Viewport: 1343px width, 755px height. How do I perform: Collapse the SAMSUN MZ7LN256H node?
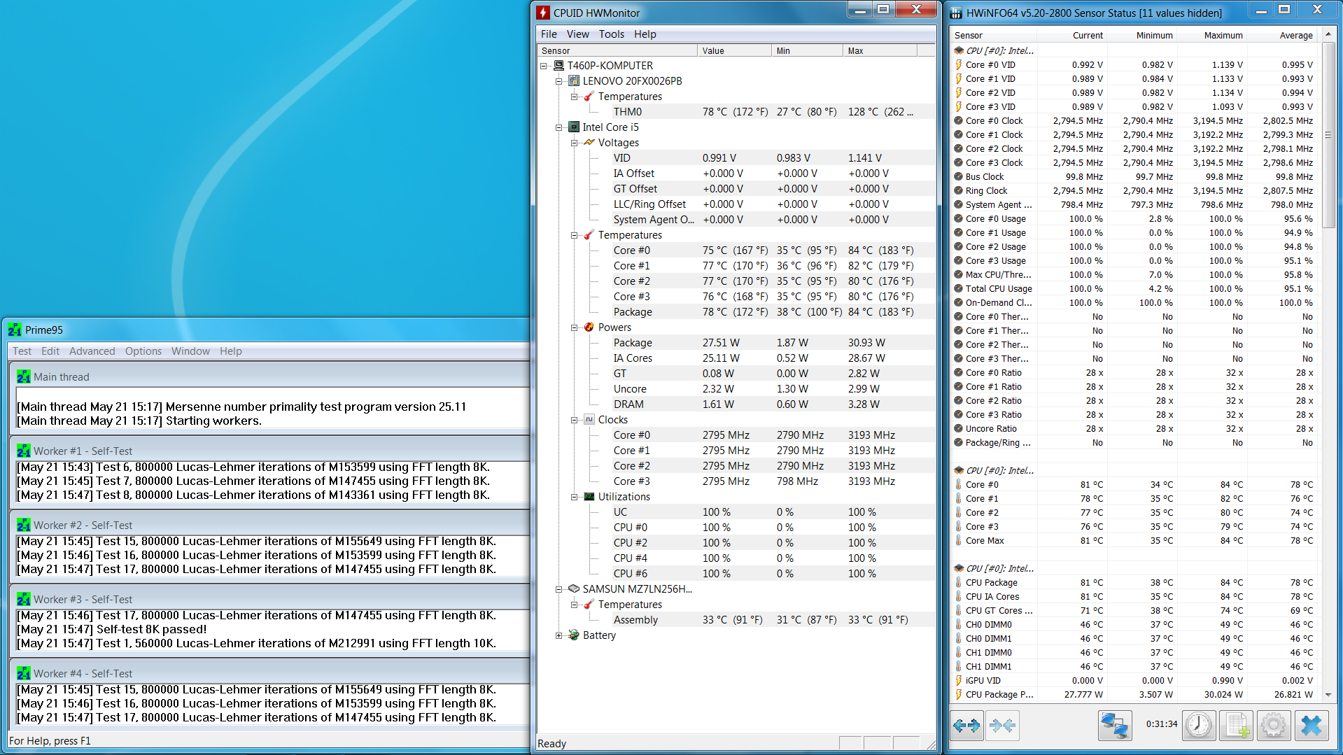point(558,589)
